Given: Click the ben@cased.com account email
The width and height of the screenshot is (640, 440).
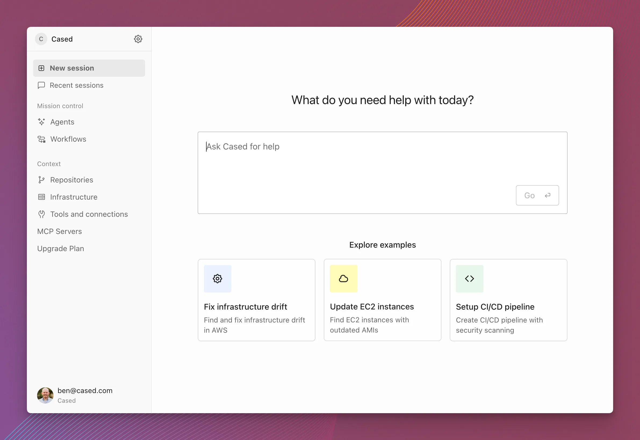Looking at the screenshot, I should [x=85, y=391].
